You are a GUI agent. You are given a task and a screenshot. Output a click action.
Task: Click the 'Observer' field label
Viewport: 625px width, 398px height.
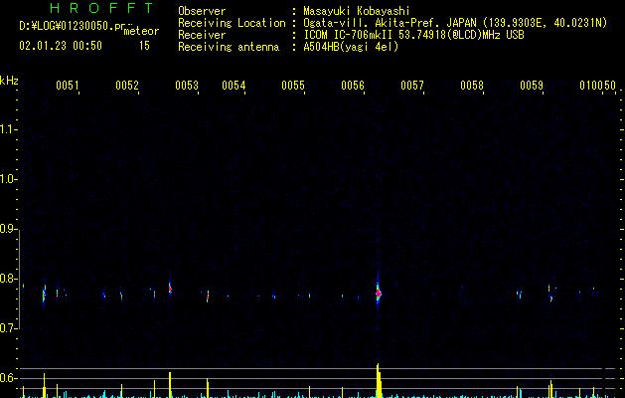(x=202, y=11)
